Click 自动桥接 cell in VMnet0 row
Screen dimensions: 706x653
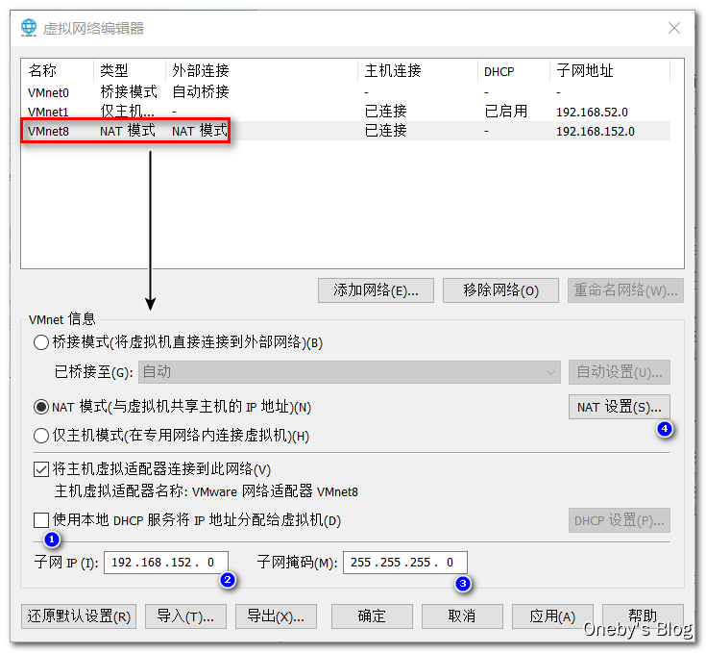tap(201, 92)
